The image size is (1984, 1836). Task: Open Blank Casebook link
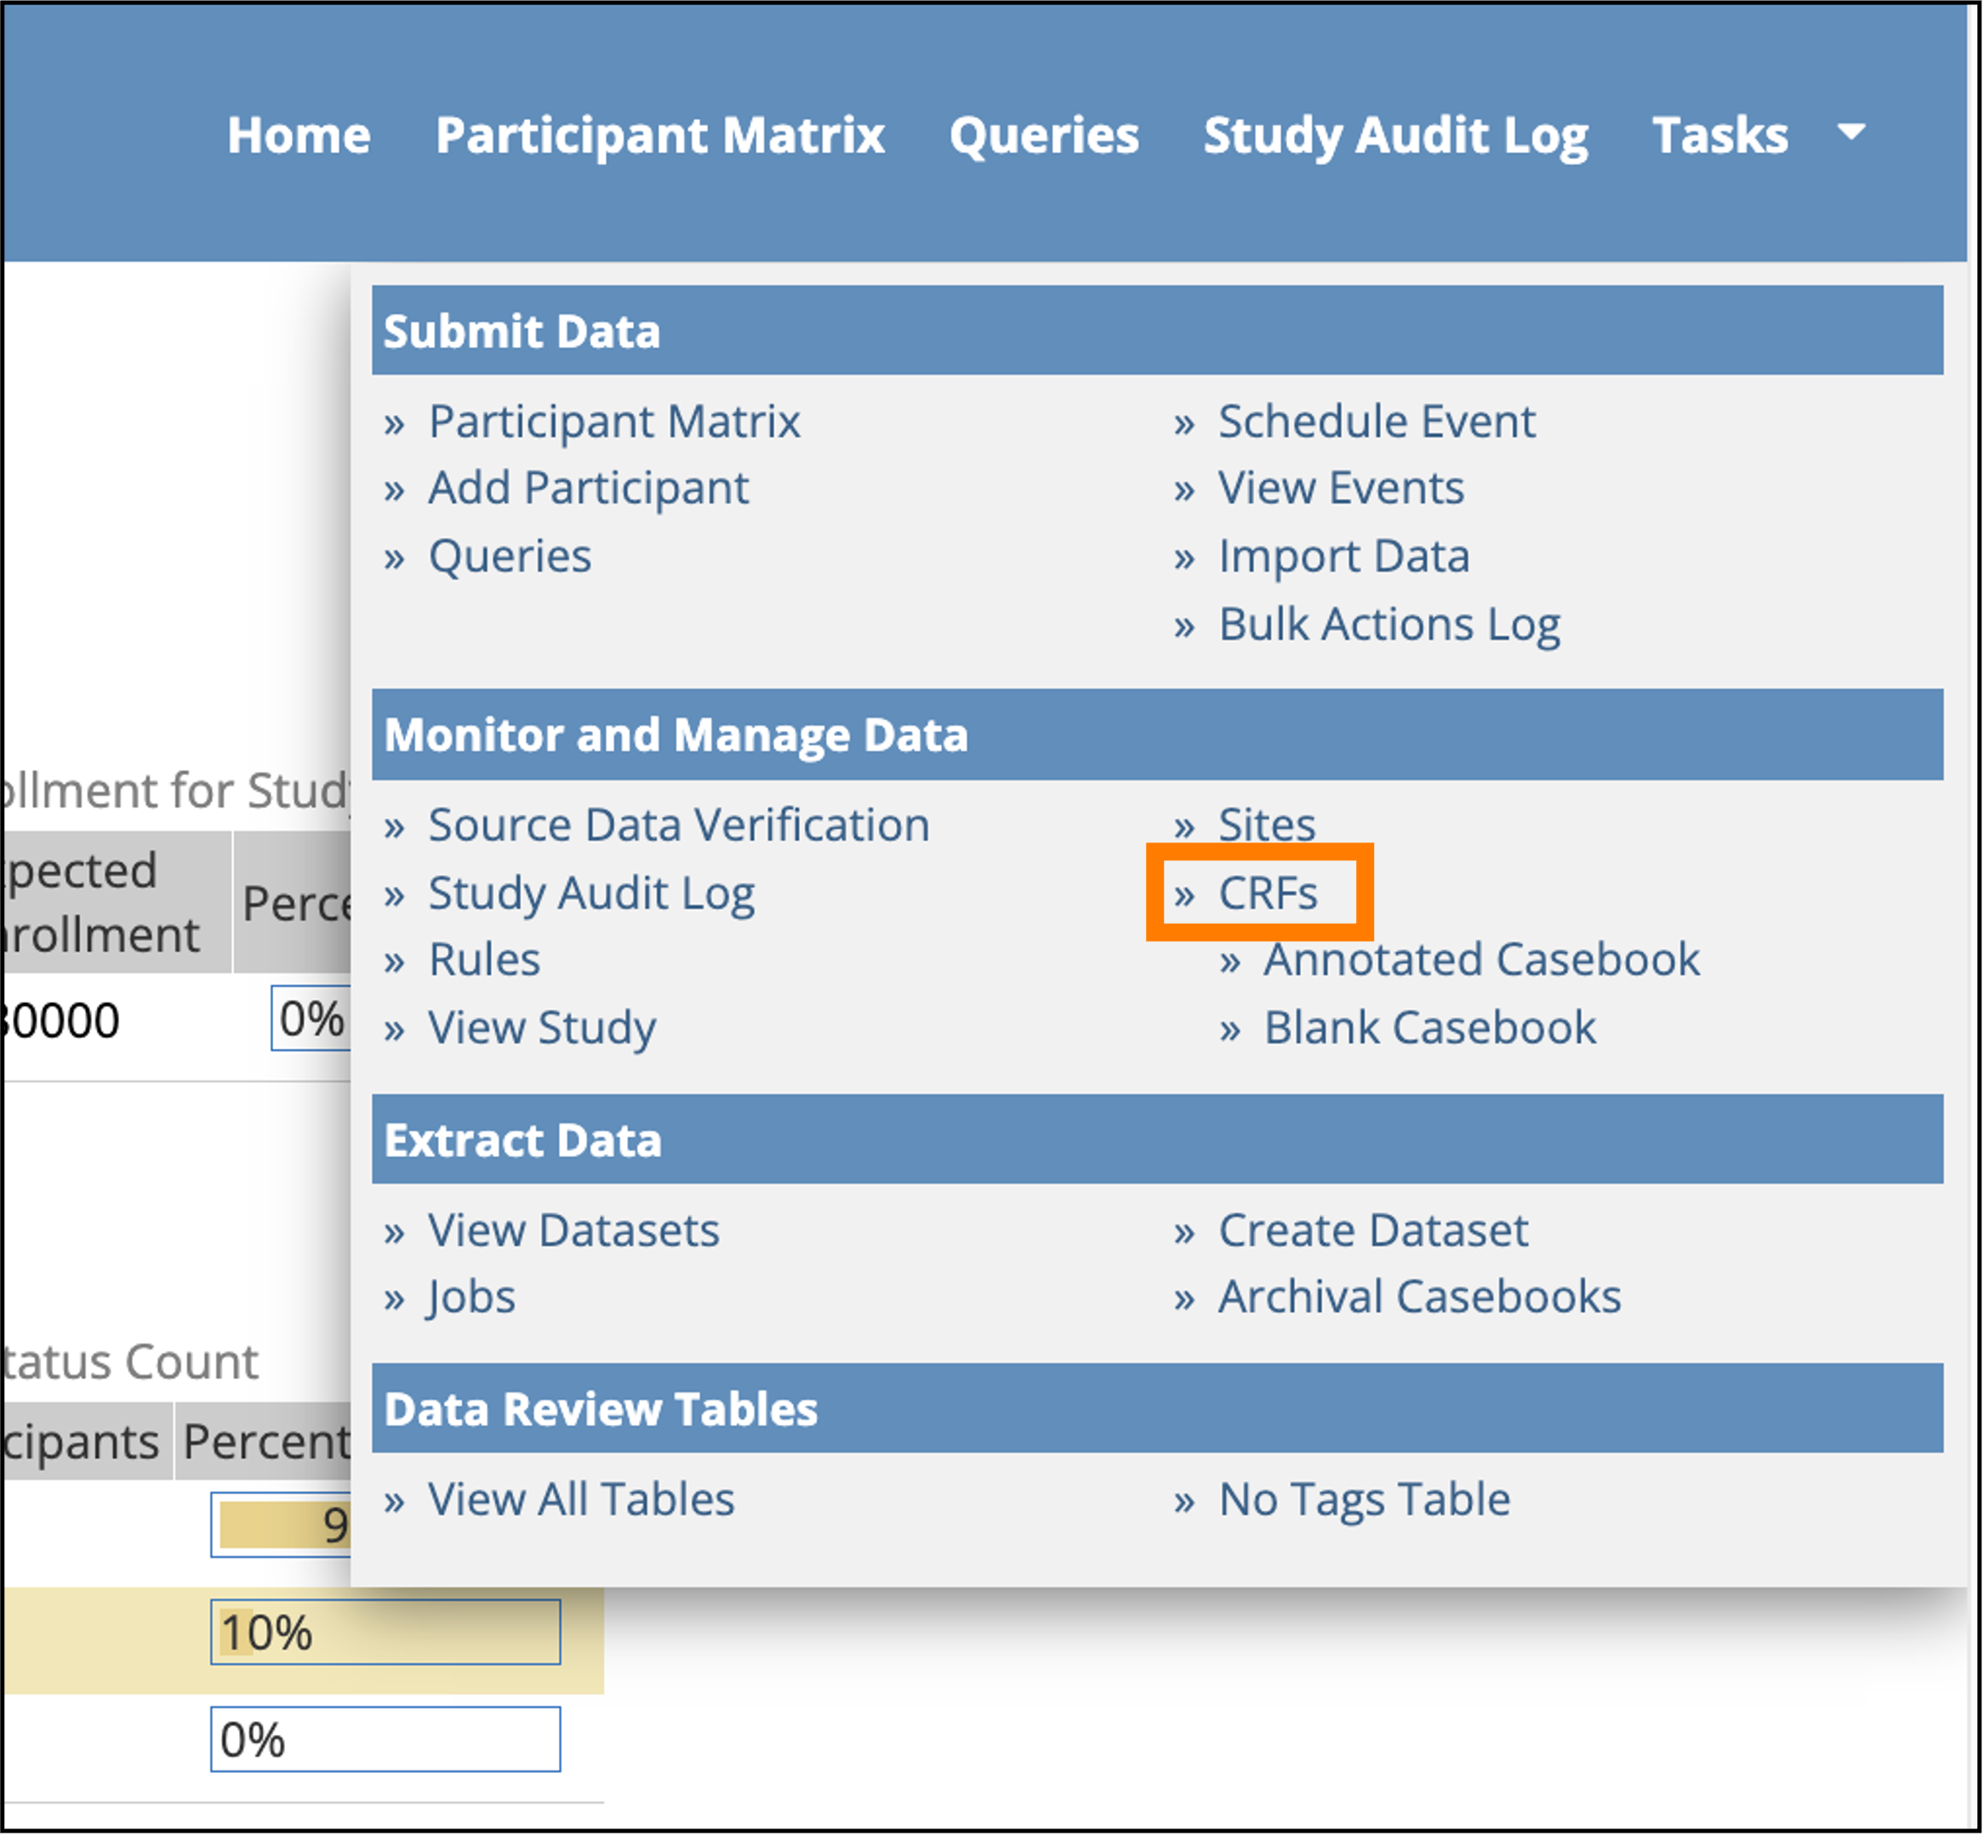[x=1428, y=1027]
